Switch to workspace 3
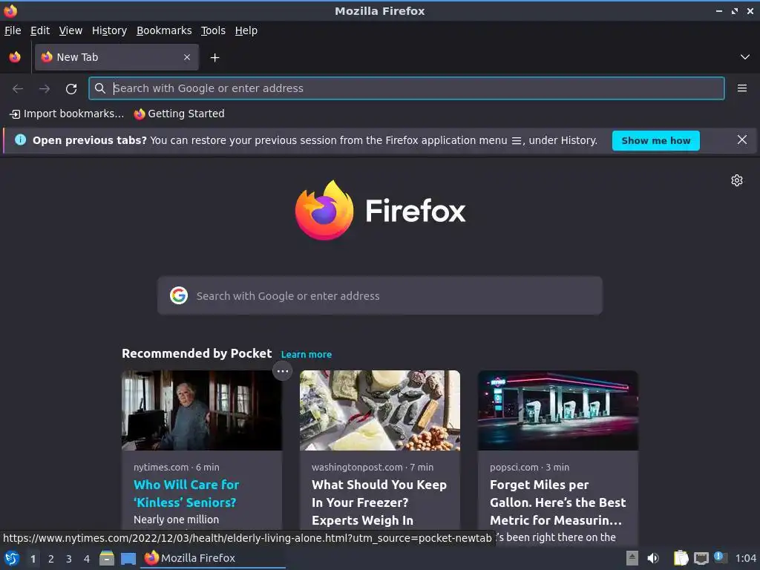 69,559
